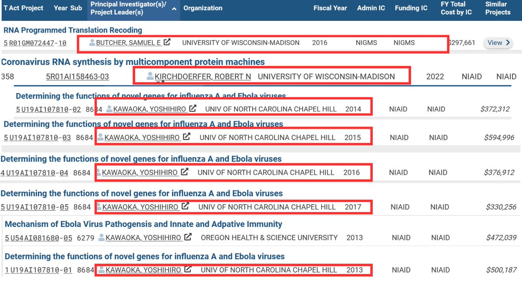Click person icon next to KIRCHDOERFER, ROBERT N
Image resolution: width=522 pixels, height=293 pixels.
[150, 76]
